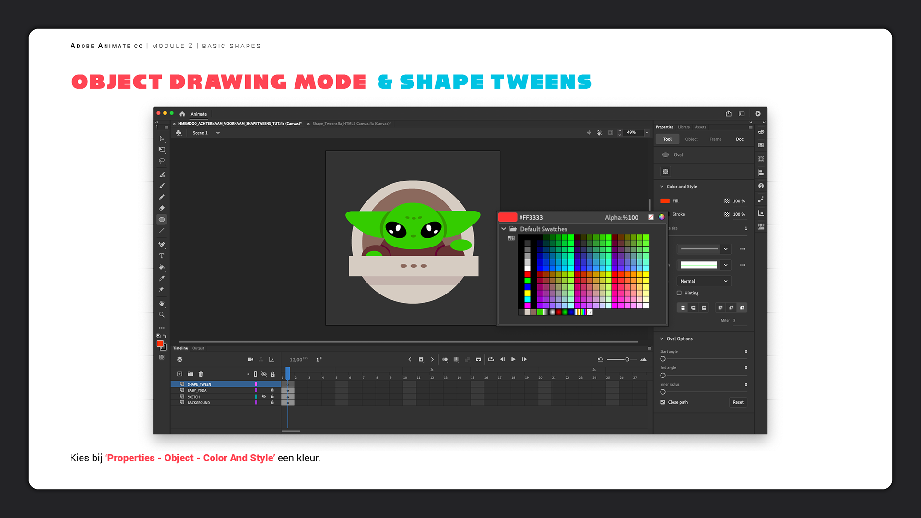Collapse the Color and Style section
Viewport: 921px width, 518px height.
(662, 187)
